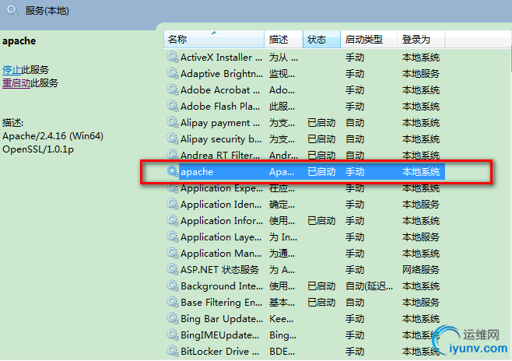The width and height of the screenshot is (512, 361).
Task: Click the gear icon of BitLocker Drive service
Action: point(173,351)
